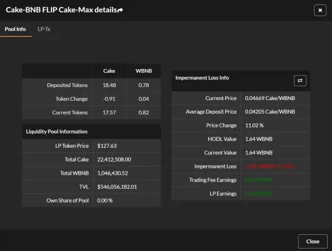This screenshot has width=332, height=251.
Task: Select the Current Tokens WBNB value 0.82
Action: [x=144, y=112]
